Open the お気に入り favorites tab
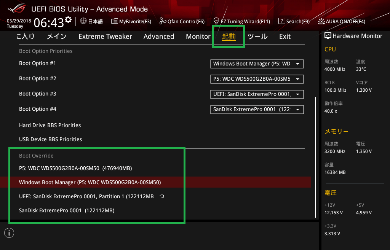The width and height of the screenshot is (390, 250). (25, 37)
